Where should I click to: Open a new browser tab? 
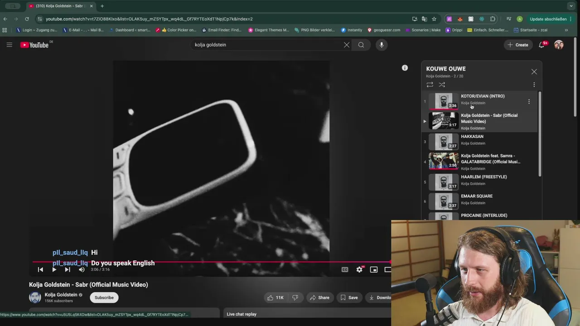[x=102, y=6]
